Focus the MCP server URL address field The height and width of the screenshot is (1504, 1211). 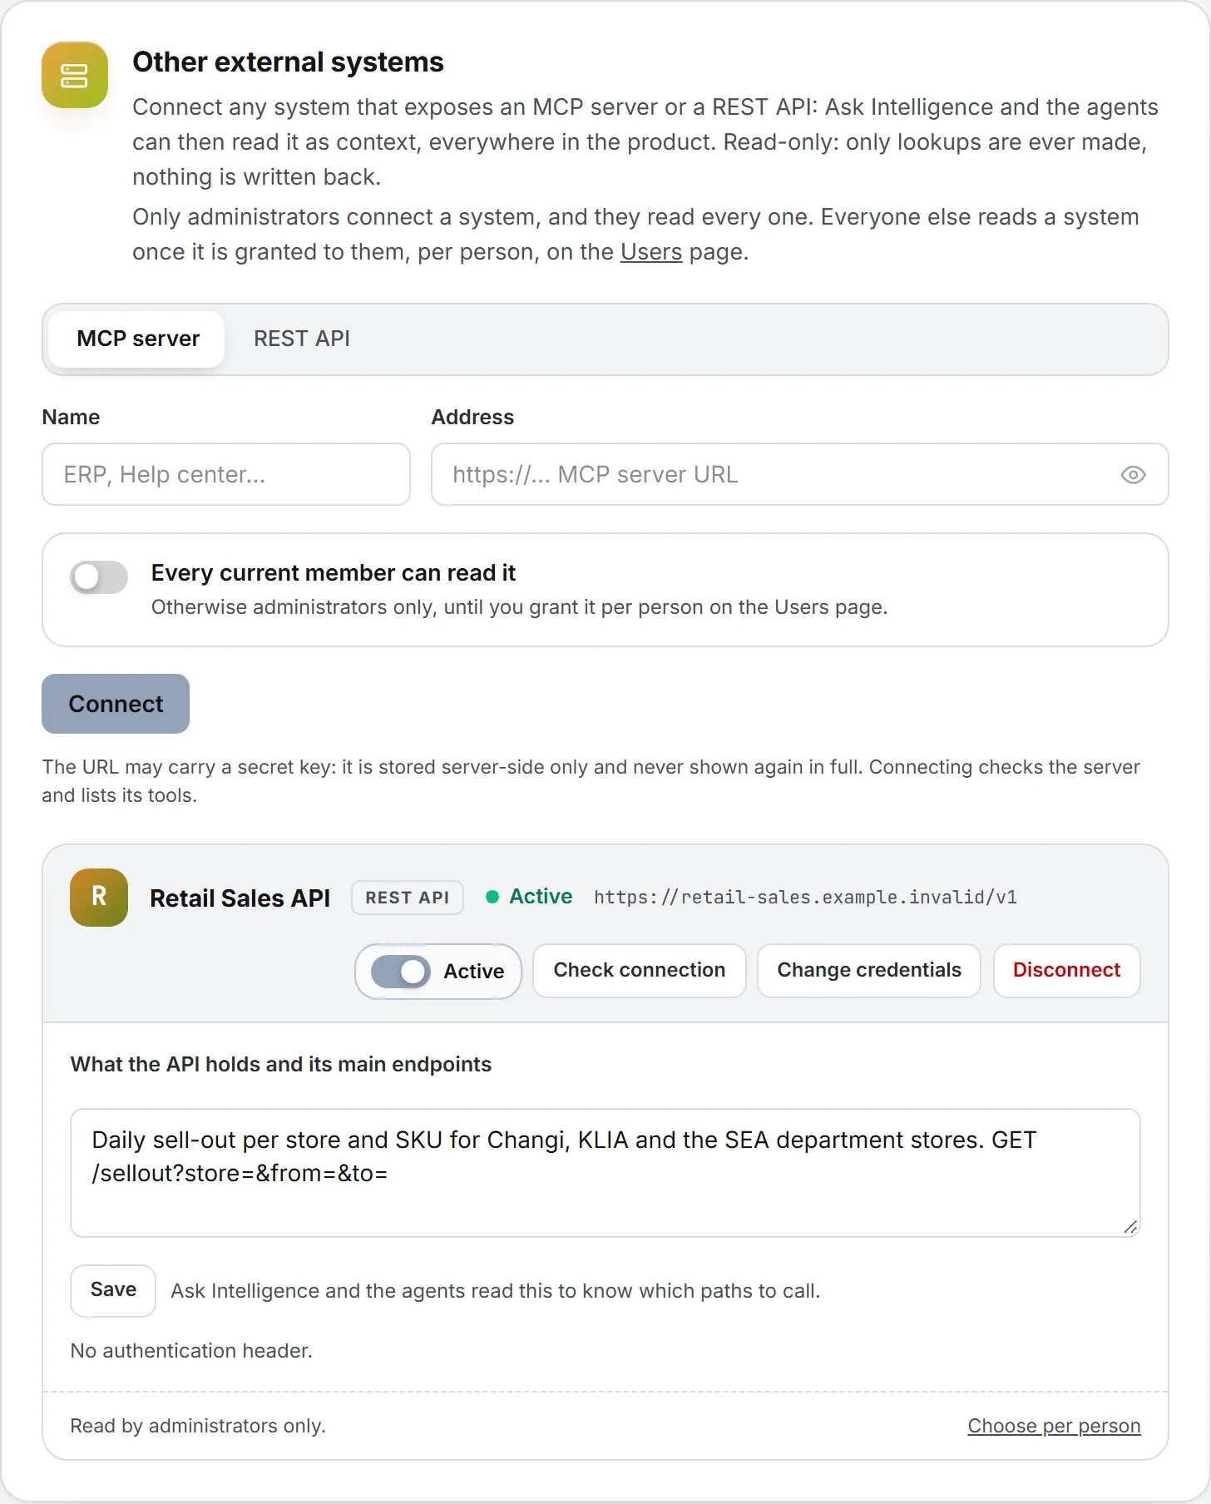pyautogui.click(x=800, y=474)
